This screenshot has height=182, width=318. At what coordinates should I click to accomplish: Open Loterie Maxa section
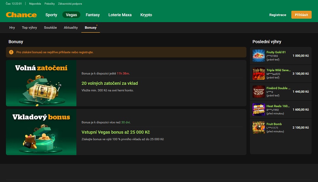[120, 15]
